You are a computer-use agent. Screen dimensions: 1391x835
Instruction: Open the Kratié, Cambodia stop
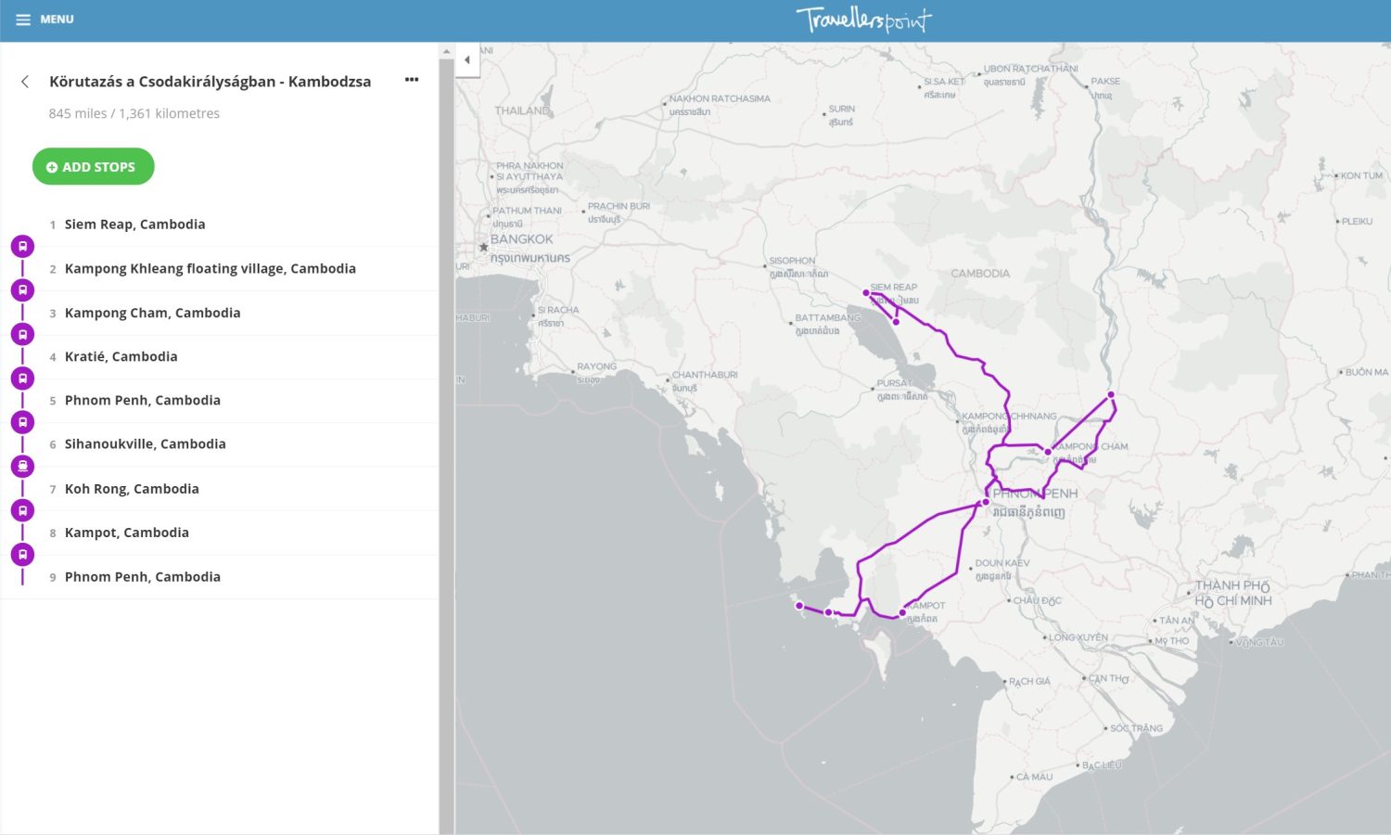pos(121,357)
